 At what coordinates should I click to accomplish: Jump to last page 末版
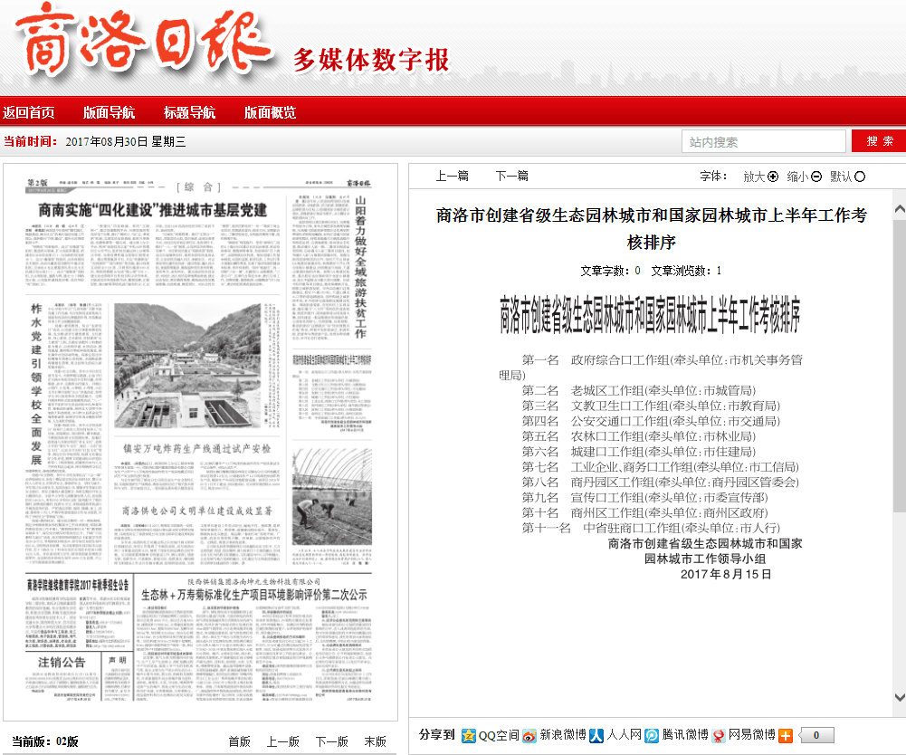pyautogui.click(x=376, y=741)
